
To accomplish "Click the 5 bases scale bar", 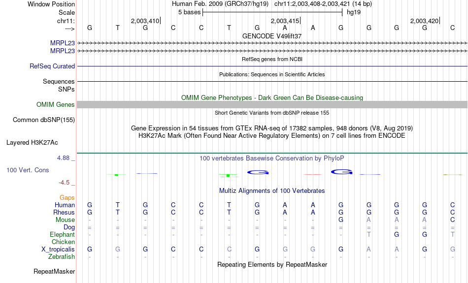I will point(272,12).
